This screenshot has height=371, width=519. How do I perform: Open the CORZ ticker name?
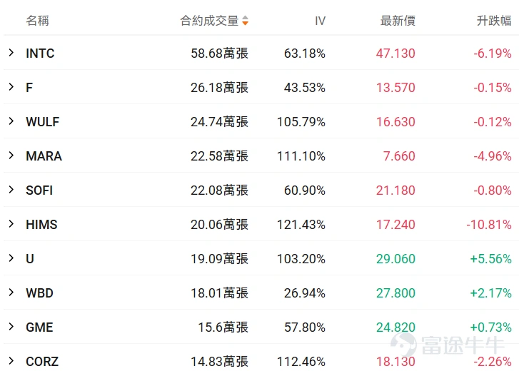coord(42,362)
